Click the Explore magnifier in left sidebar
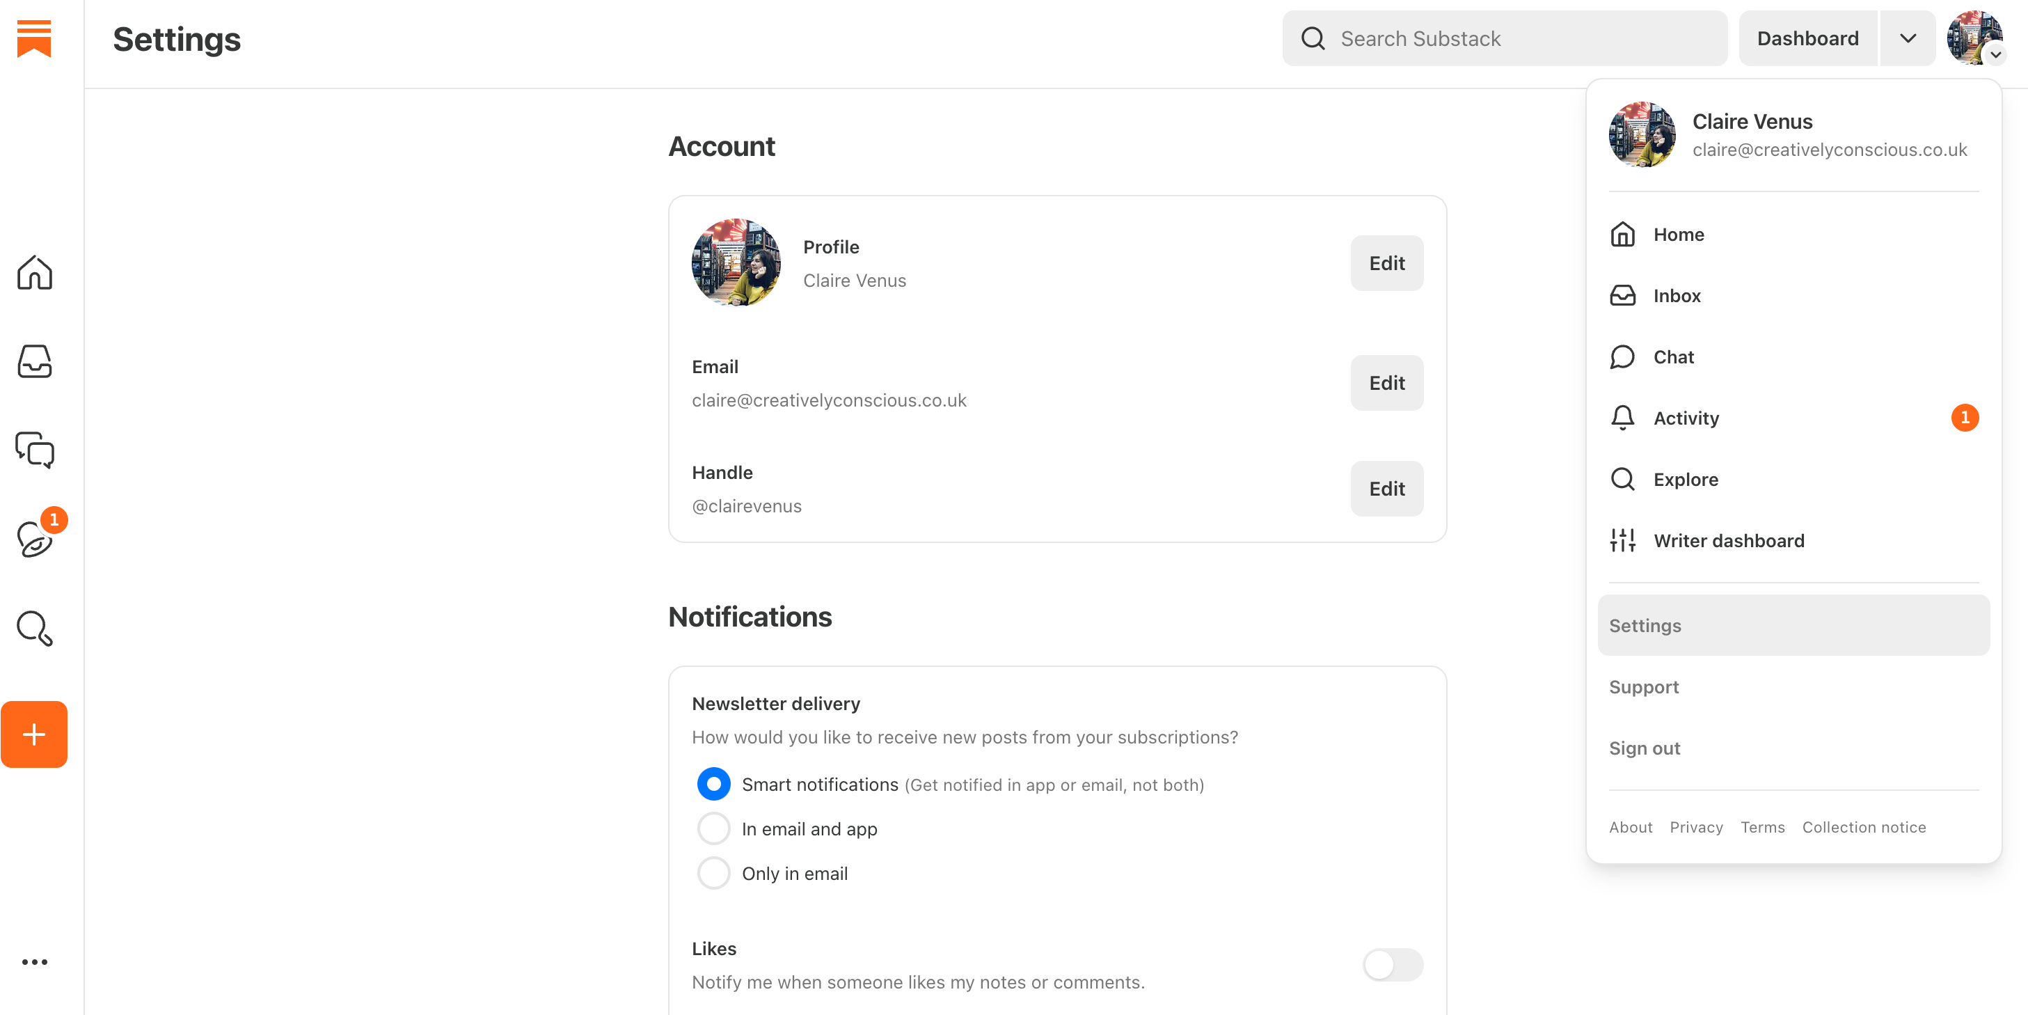This screenshot has width=2028, height=1015. pos(35,629)
